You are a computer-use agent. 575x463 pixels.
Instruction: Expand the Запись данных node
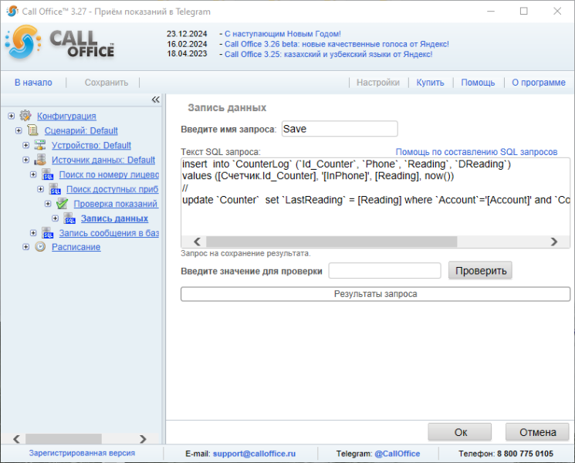coord(55,218)
